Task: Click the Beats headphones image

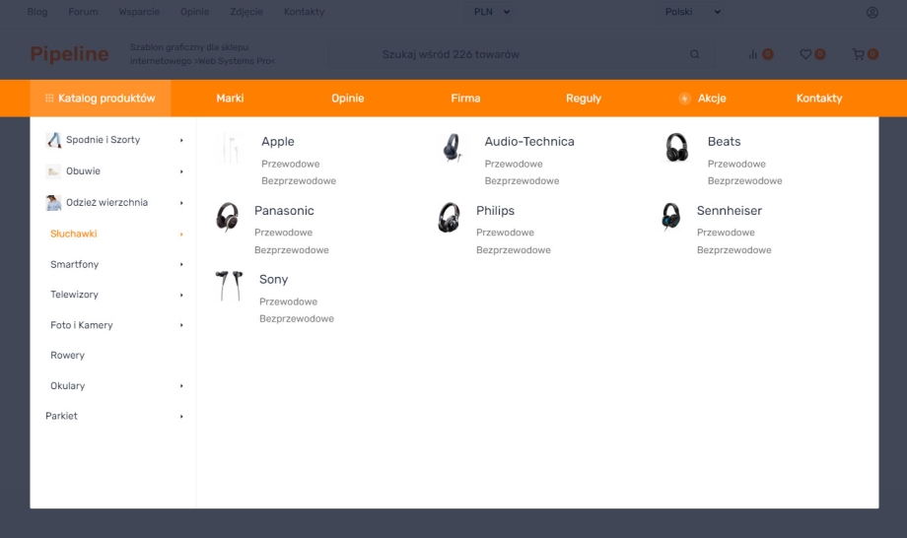Action: pos(676,148)
